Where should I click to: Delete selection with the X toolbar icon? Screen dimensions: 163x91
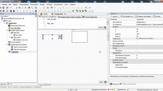[x=25, y=8]
